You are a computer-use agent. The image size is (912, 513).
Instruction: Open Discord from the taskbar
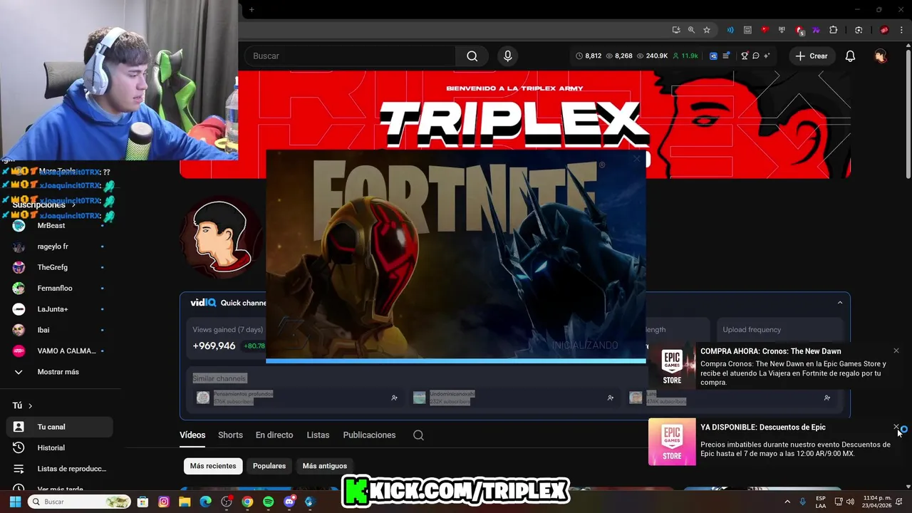289,502
